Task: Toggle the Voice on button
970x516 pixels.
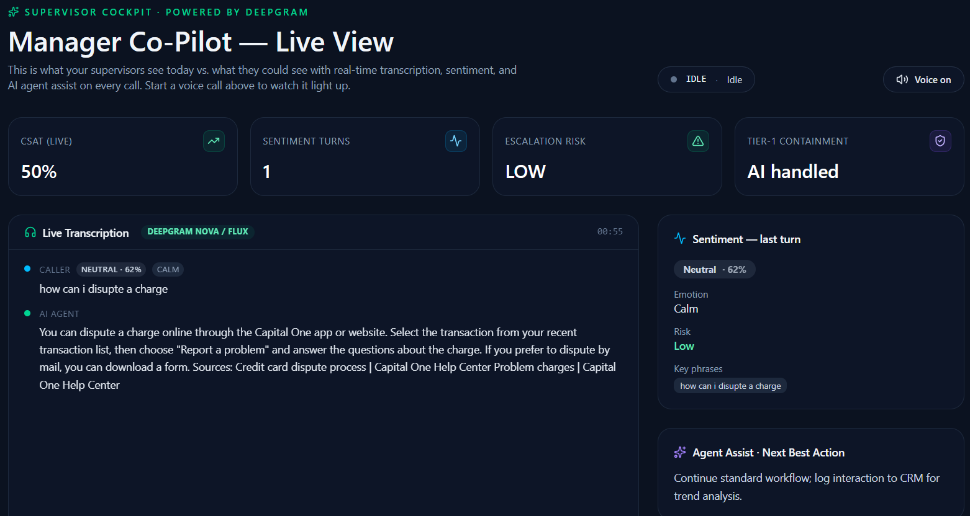Action: (x=923, y=79)
